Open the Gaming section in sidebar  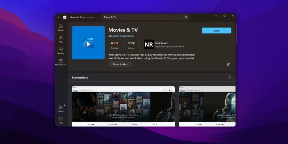click(x=61, y=51)
